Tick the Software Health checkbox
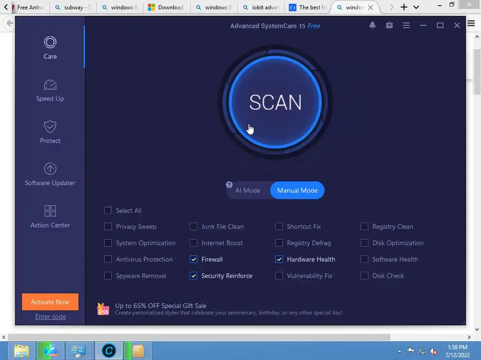The image size is (481, 360). click(364, 259)
